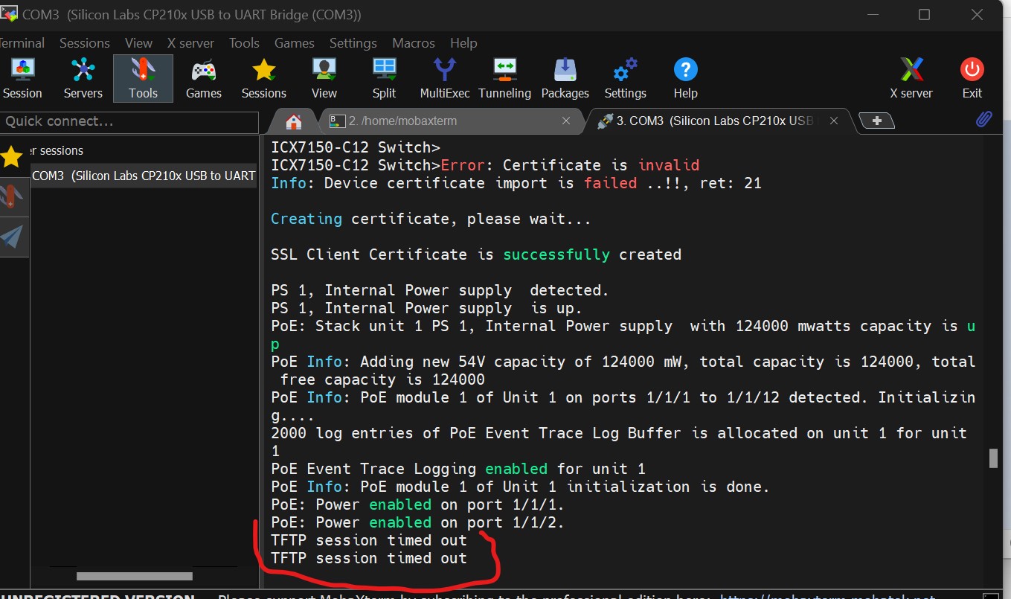Viewport: 1011px width, 599px height.
Task: Click the 'PoE Event Trace Logging enabled' line
Action: click(x=458, y=469)
